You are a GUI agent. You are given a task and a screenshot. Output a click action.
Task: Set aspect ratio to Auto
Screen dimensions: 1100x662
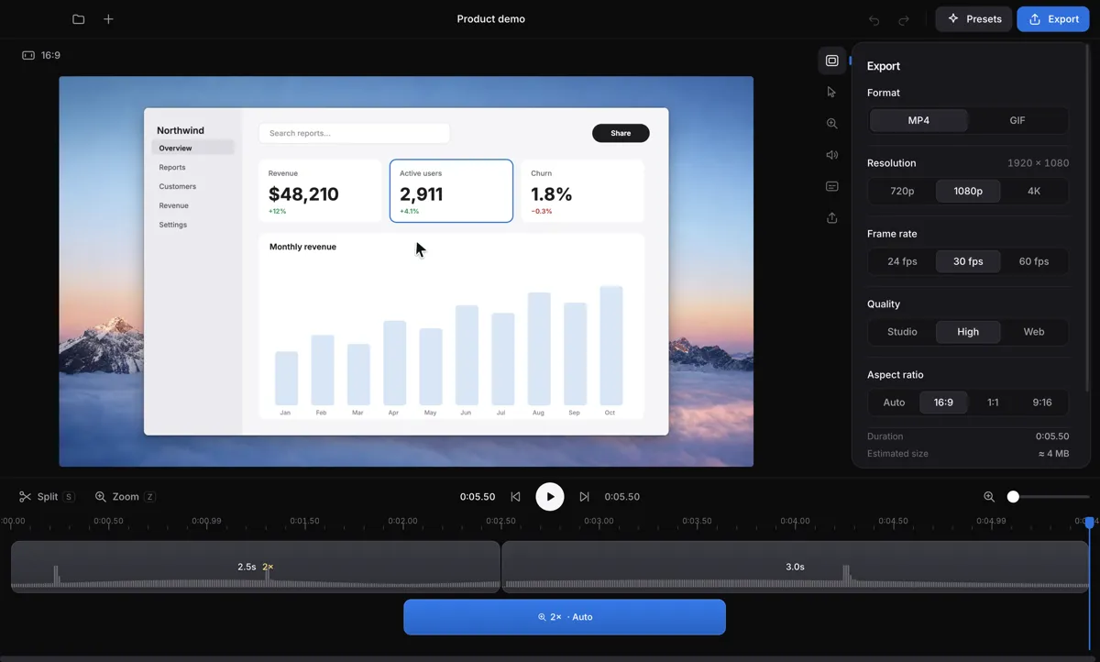(x=894, y=403)
